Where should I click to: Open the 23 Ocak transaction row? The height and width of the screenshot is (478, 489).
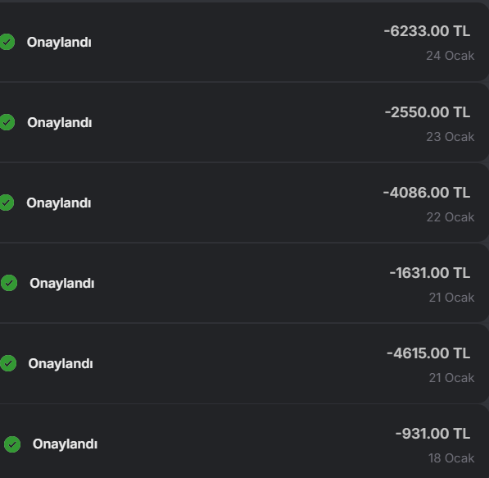[x=244, y=122]
